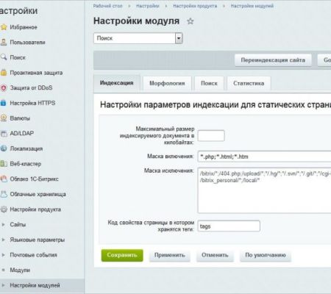Image resolution: width=331 pixels, height=294 pixels.
Task: Select Настройки продукта in sidebar
Action: pyautogui.click(x=35, y=209)
